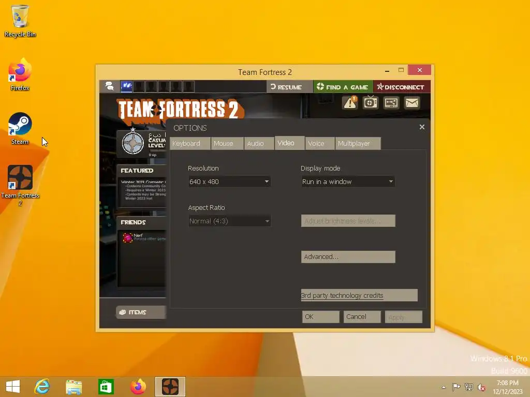530x397 pixels.
Task: Click Find a Game
Action: tap(343, 87)
